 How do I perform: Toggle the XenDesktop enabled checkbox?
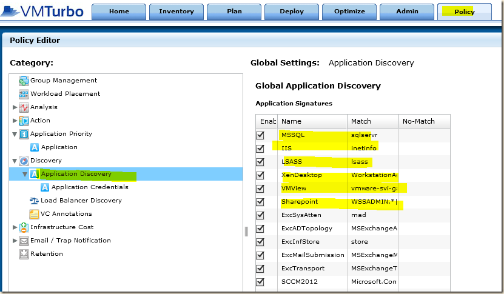[260, 175]
